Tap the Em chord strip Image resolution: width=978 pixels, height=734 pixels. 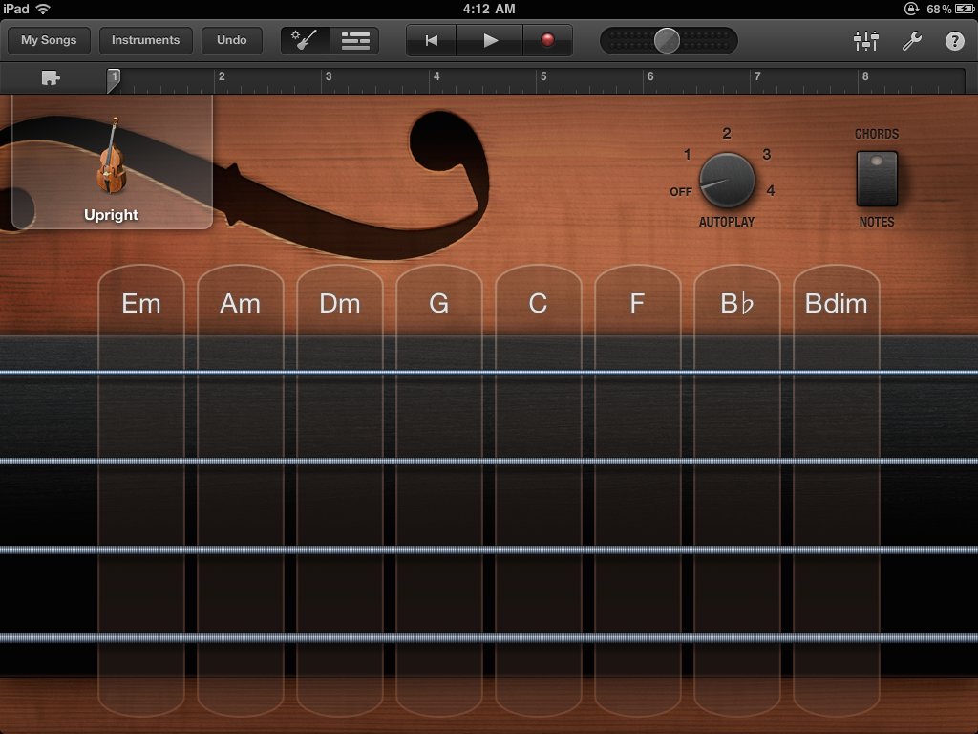(141, 490)
